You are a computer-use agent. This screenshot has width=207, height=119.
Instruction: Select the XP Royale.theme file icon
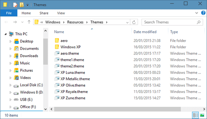[57, 91]
